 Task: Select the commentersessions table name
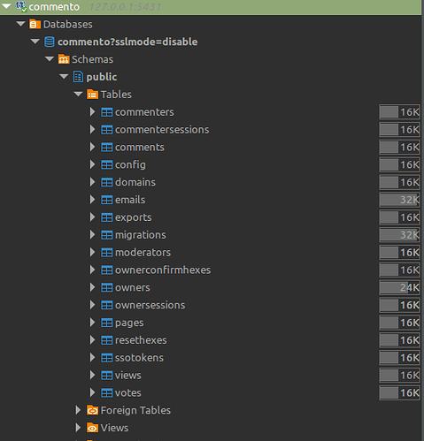162,130
